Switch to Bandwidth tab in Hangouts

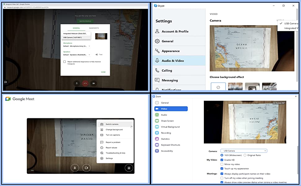click(x=94, y=28)
